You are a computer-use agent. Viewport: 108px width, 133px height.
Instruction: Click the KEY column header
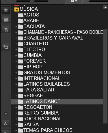pyautogui.click(x=74, y=1)
